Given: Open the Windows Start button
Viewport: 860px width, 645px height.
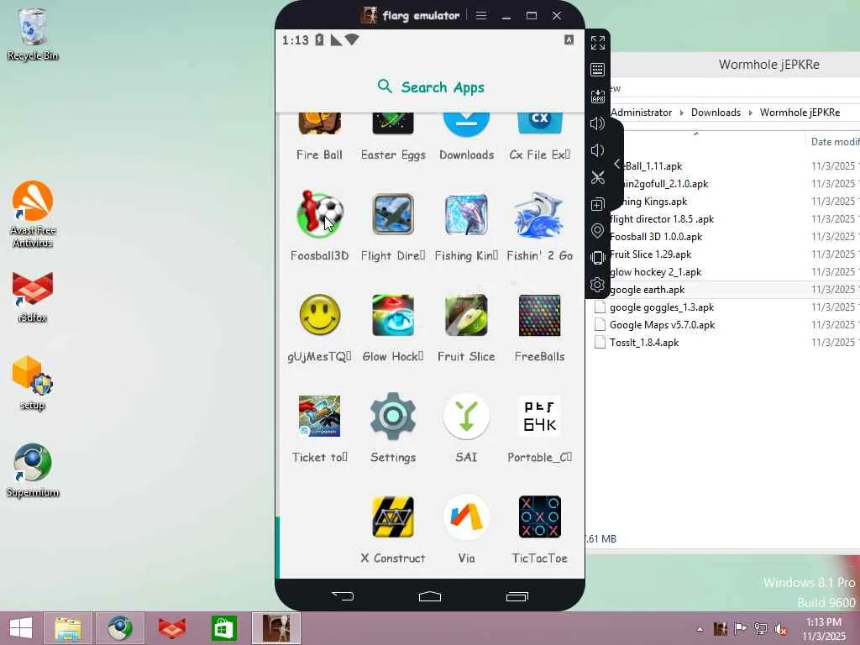Looking at the screenshot, I should click(21, 628).
